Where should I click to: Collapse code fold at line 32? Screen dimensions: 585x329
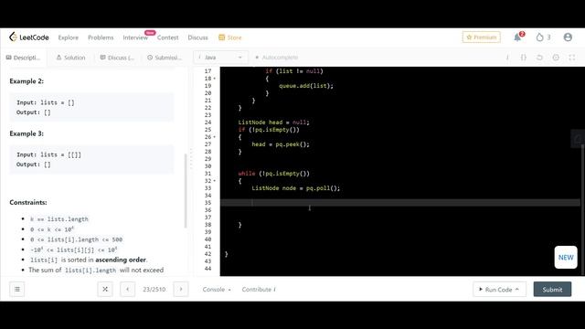point(215,181)
